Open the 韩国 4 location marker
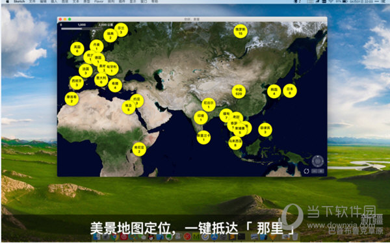This screenshot has height=243, width=390. 274,91
